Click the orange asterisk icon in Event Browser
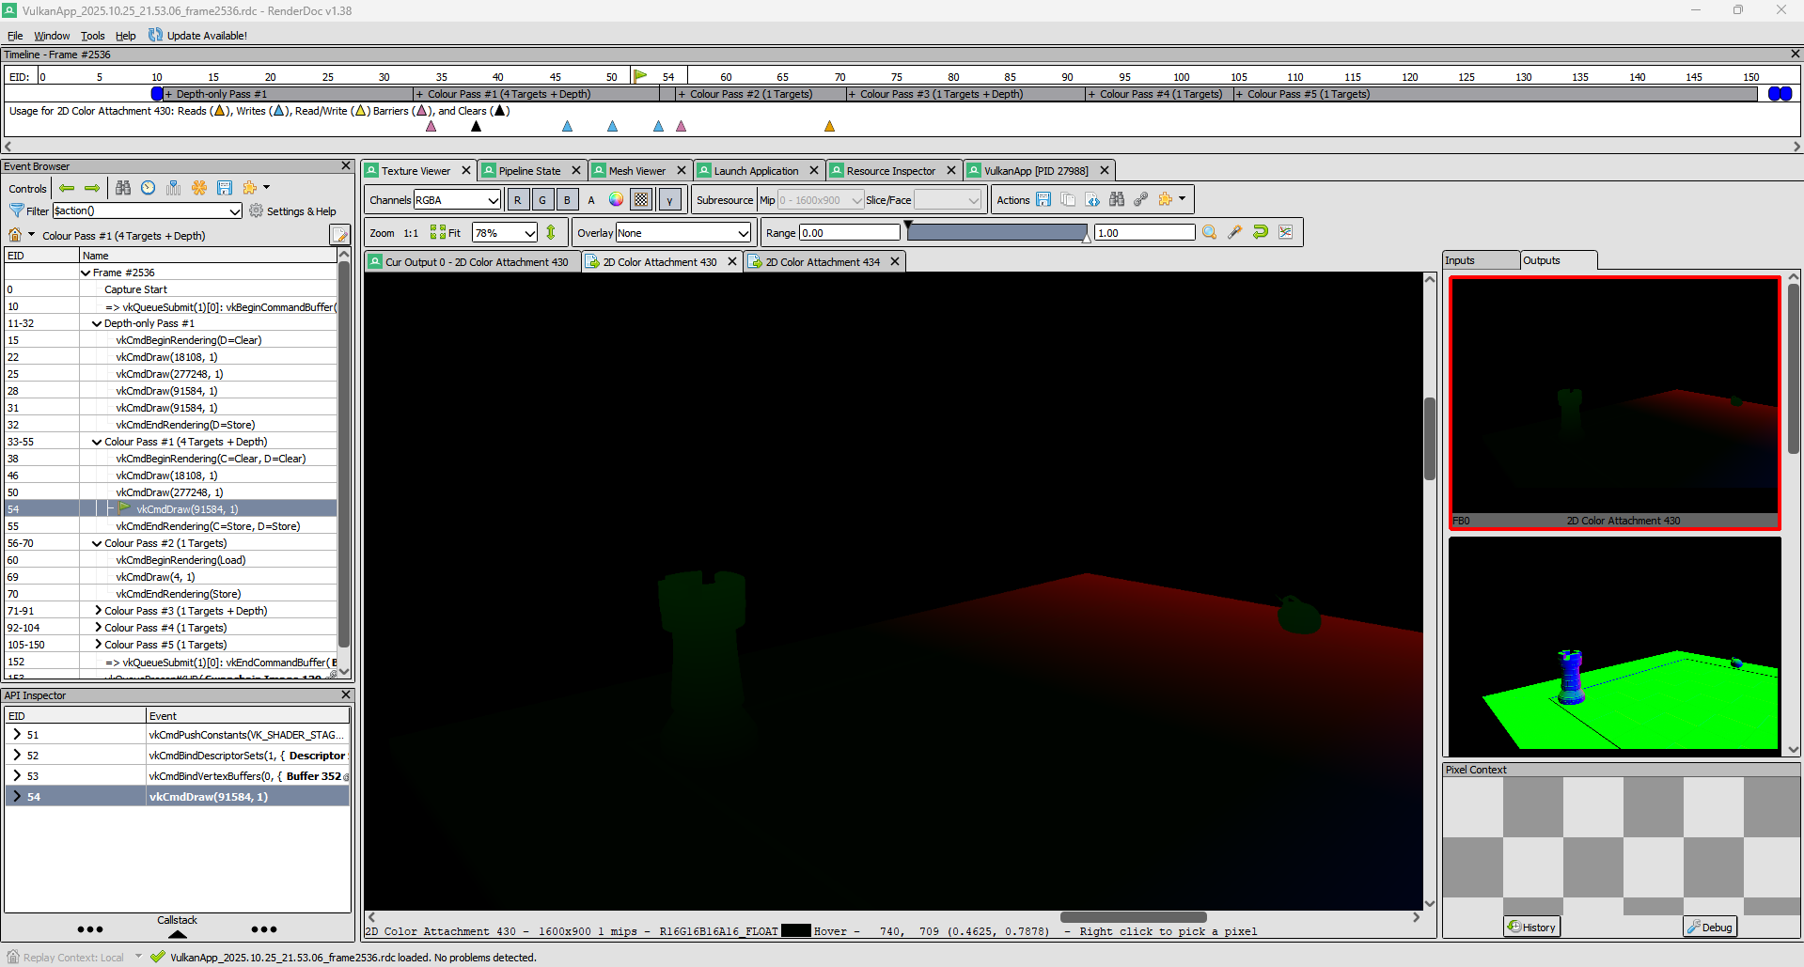Screen dimensions: 1804x967 point(199,188)
